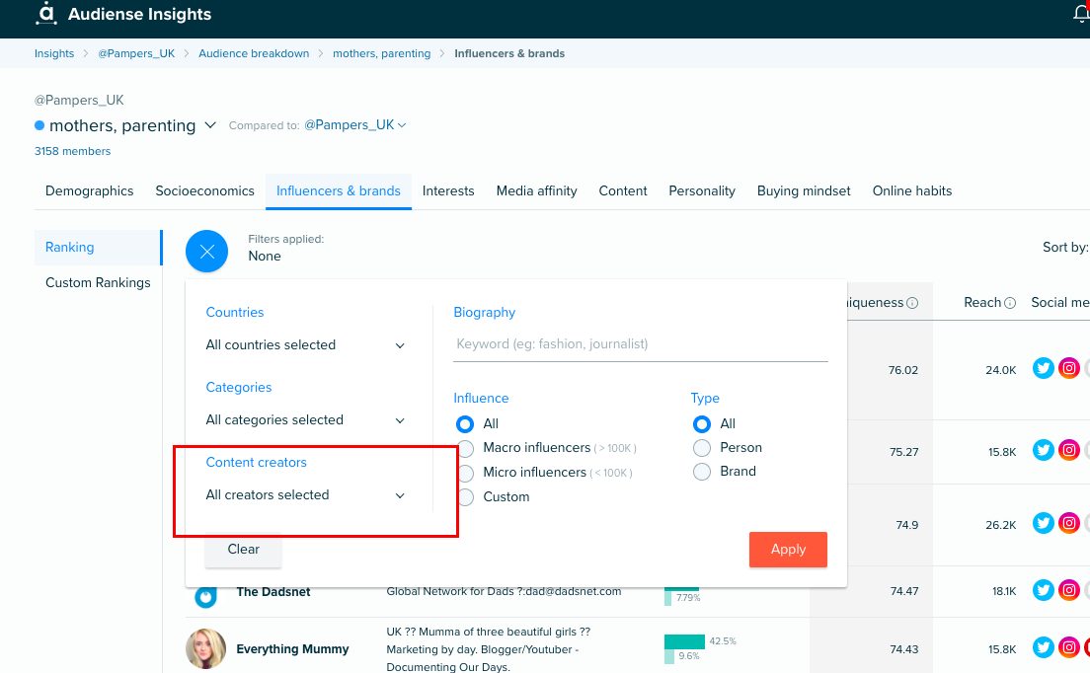This screenshot has height=673, width=1090.
Task: Switch to the Interests tab
Action: tap(448, 191)
